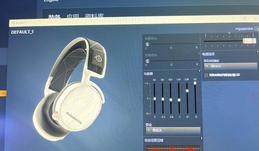Viewport: 259px width, 151px height.
Task: Switch to the 资料库 tab in Engine window
Action: click(94, 16)
